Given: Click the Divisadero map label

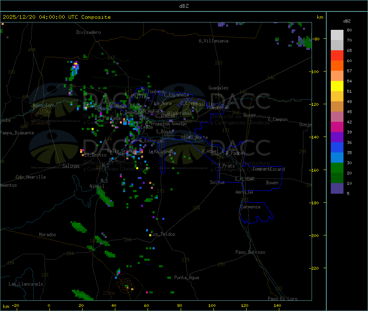Looking at the screenshot, I should tap(88, 32).
